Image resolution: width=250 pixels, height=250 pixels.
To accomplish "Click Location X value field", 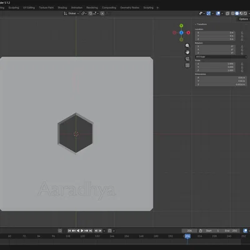I will click(x=215, y=32).
